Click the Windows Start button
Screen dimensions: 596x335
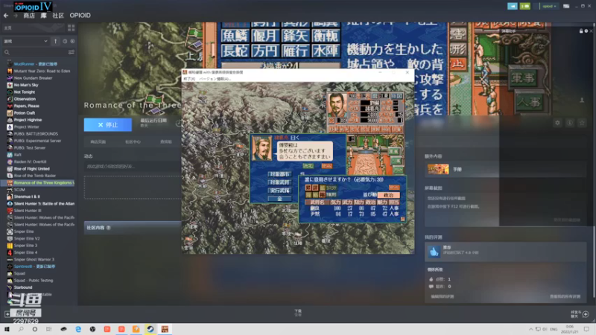7,329
